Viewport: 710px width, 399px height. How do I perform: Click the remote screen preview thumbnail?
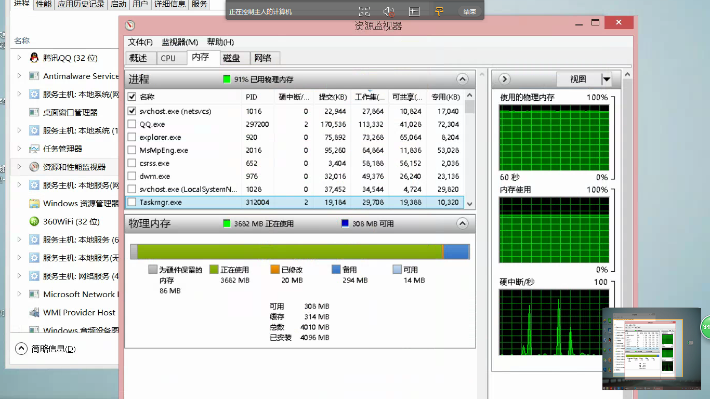tap(652, 349)
